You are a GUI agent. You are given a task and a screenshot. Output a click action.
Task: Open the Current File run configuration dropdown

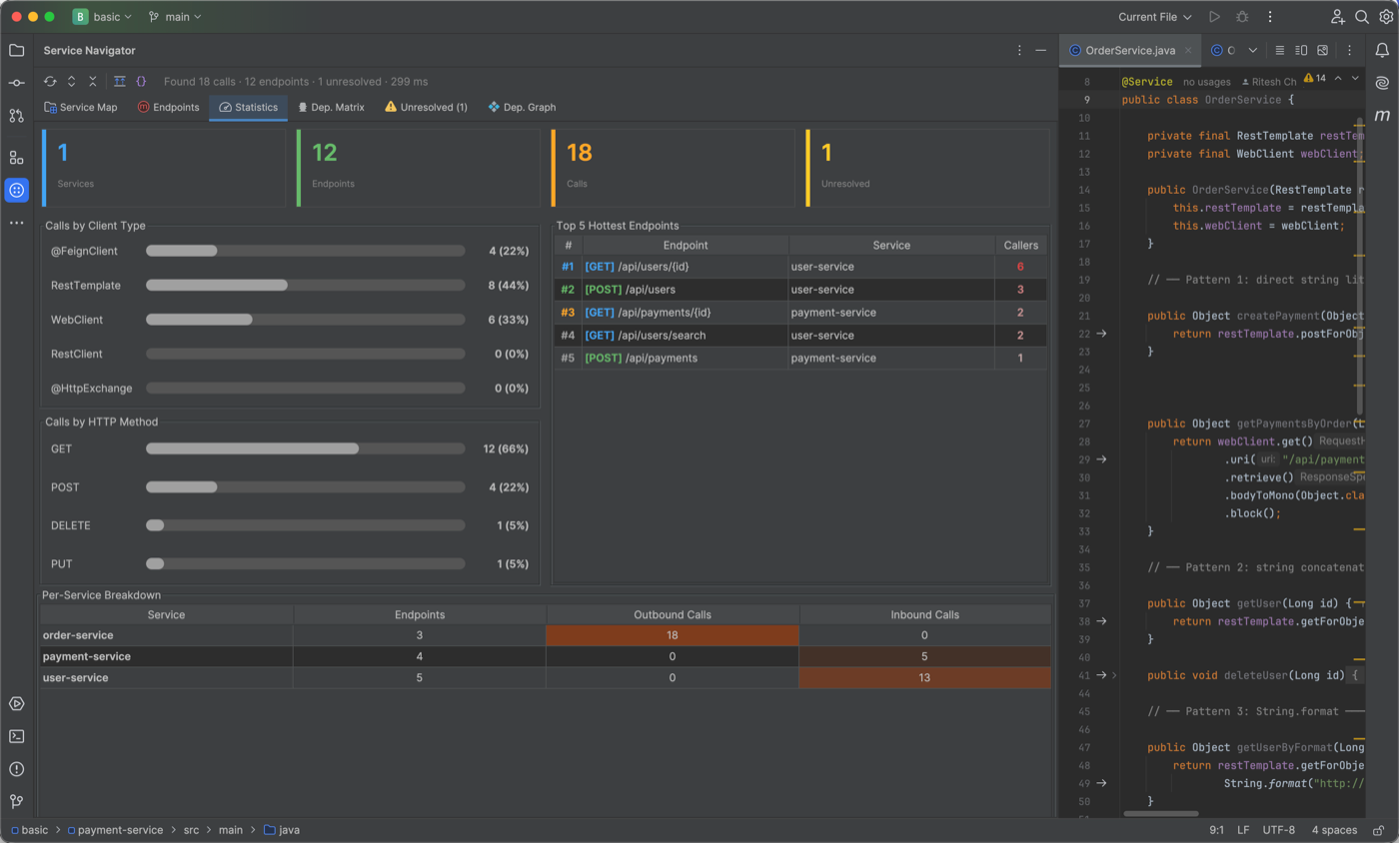(1155, 17)
